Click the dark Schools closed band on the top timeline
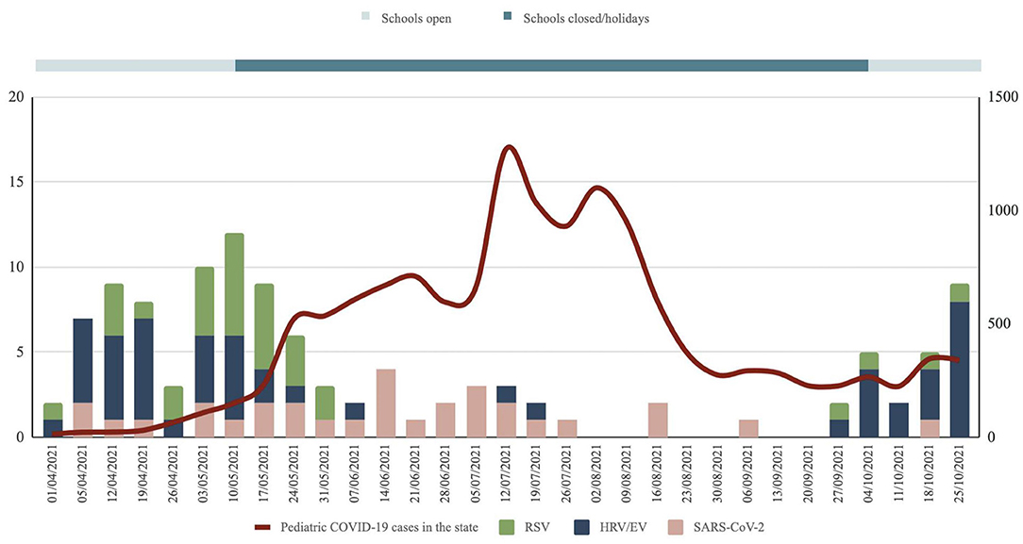 coord(551,65)
